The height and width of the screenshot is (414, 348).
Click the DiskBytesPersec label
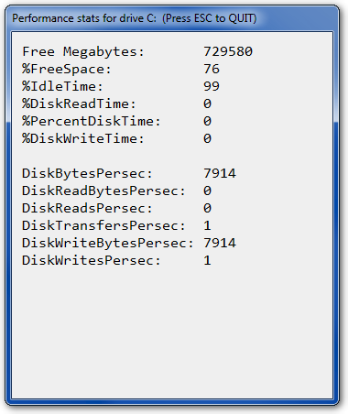tap(87, 173)
